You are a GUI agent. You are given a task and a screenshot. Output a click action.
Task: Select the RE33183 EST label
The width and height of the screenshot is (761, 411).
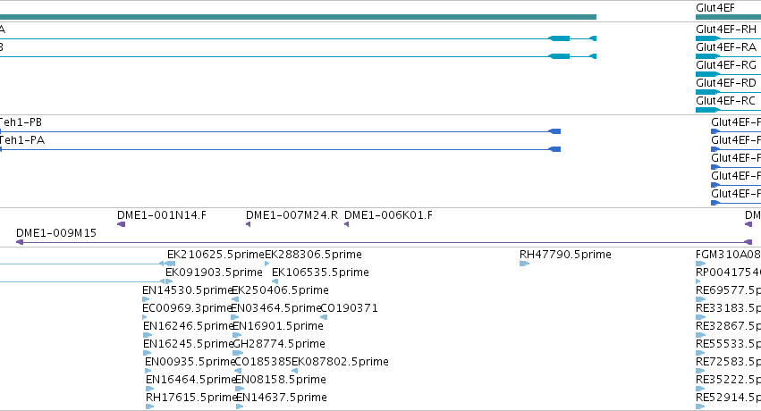[728, 308]
